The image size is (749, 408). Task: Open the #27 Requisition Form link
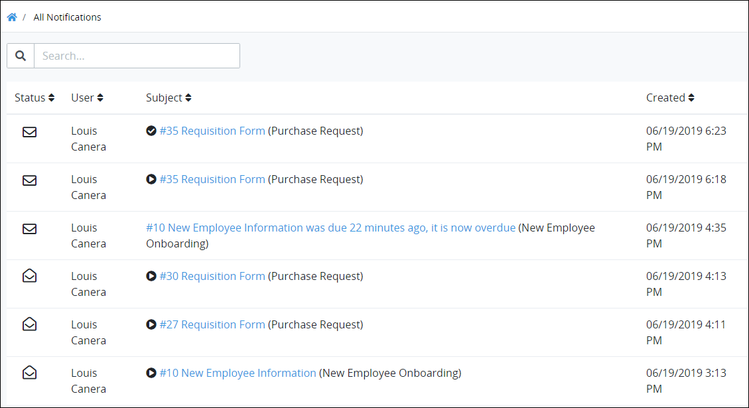click(212, 324)
